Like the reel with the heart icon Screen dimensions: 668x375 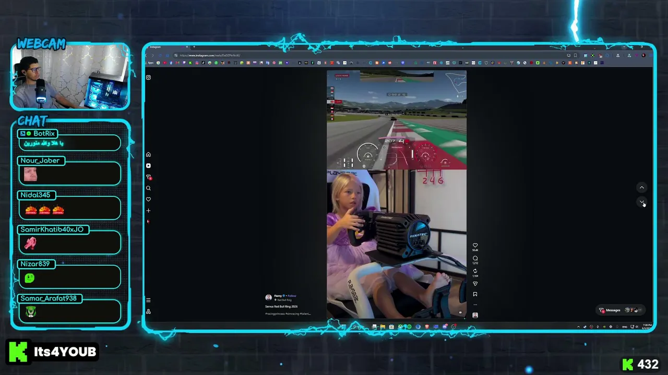(475, 245)
